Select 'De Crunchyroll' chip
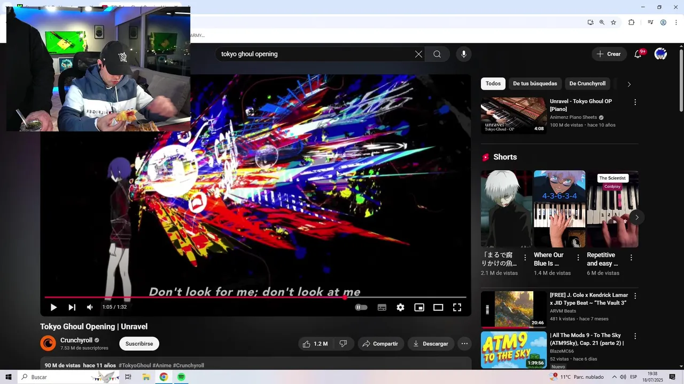Screen dimensions: 684x384 [x=587, y=84]
